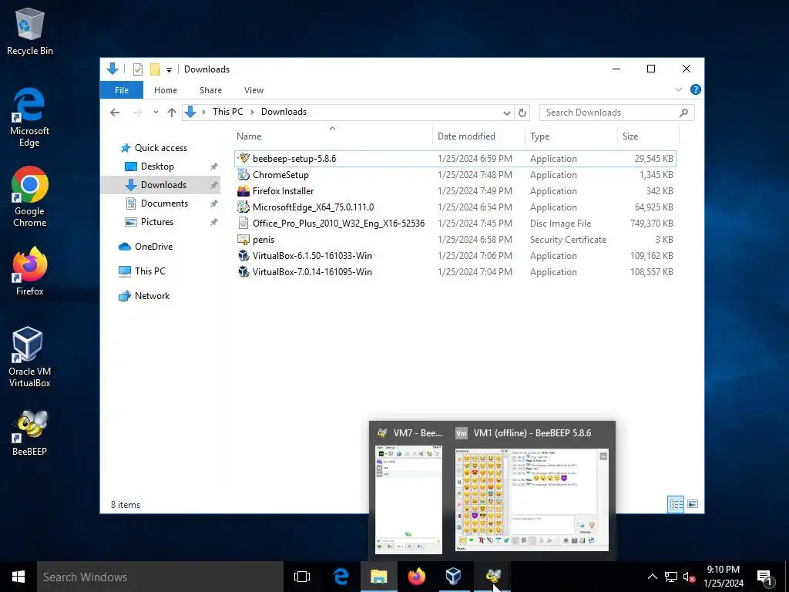This screenshot has height=592, width=789.
Task: Show hidden system tray icons
Action: click(x=652, y=577)
